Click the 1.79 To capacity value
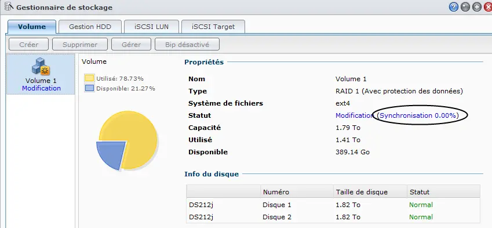 (348, 128)
